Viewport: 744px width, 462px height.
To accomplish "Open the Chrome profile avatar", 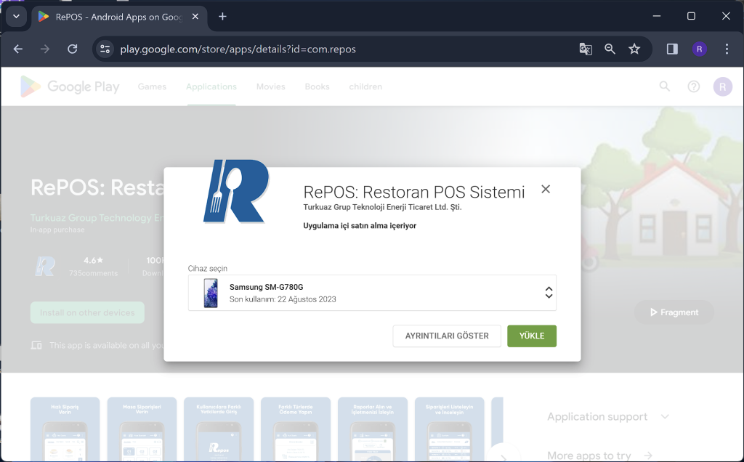I will (700, 49).
